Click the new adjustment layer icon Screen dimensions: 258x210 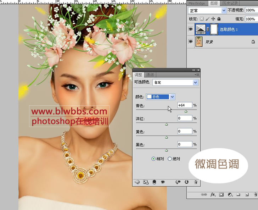230,195
